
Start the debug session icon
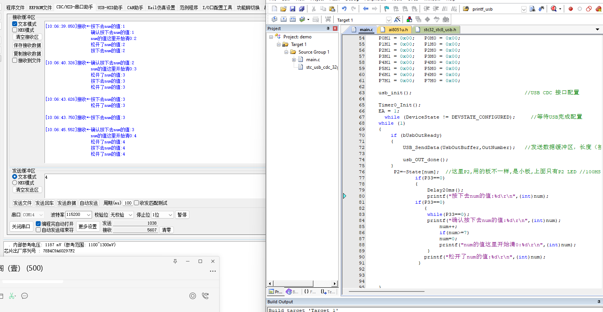pos(554,9)
